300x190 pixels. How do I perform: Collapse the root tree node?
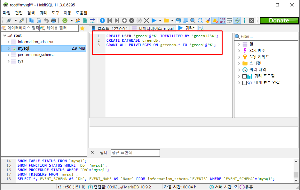[x=4, y=36]
